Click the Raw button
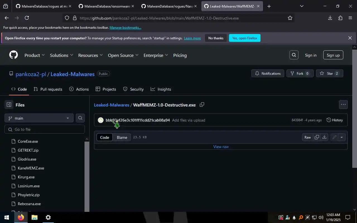The height and width of the screenshot is (223, 357). click(308, 137)
